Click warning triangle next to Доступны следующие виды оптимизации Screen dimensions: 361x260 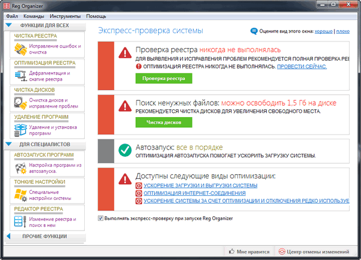tap(125, 179)
